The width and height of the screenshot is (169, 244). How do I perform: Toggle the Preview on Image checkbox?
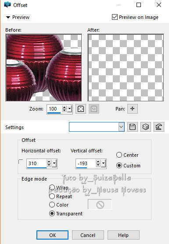pos(115,17)
